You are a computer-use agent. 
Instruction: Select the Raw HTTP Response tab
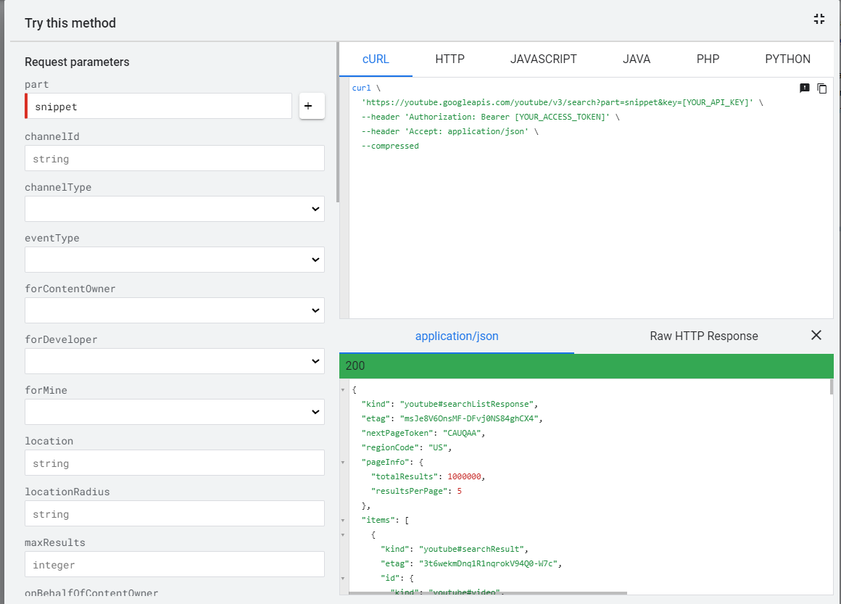pyautogui.click(x=704, y=336)
